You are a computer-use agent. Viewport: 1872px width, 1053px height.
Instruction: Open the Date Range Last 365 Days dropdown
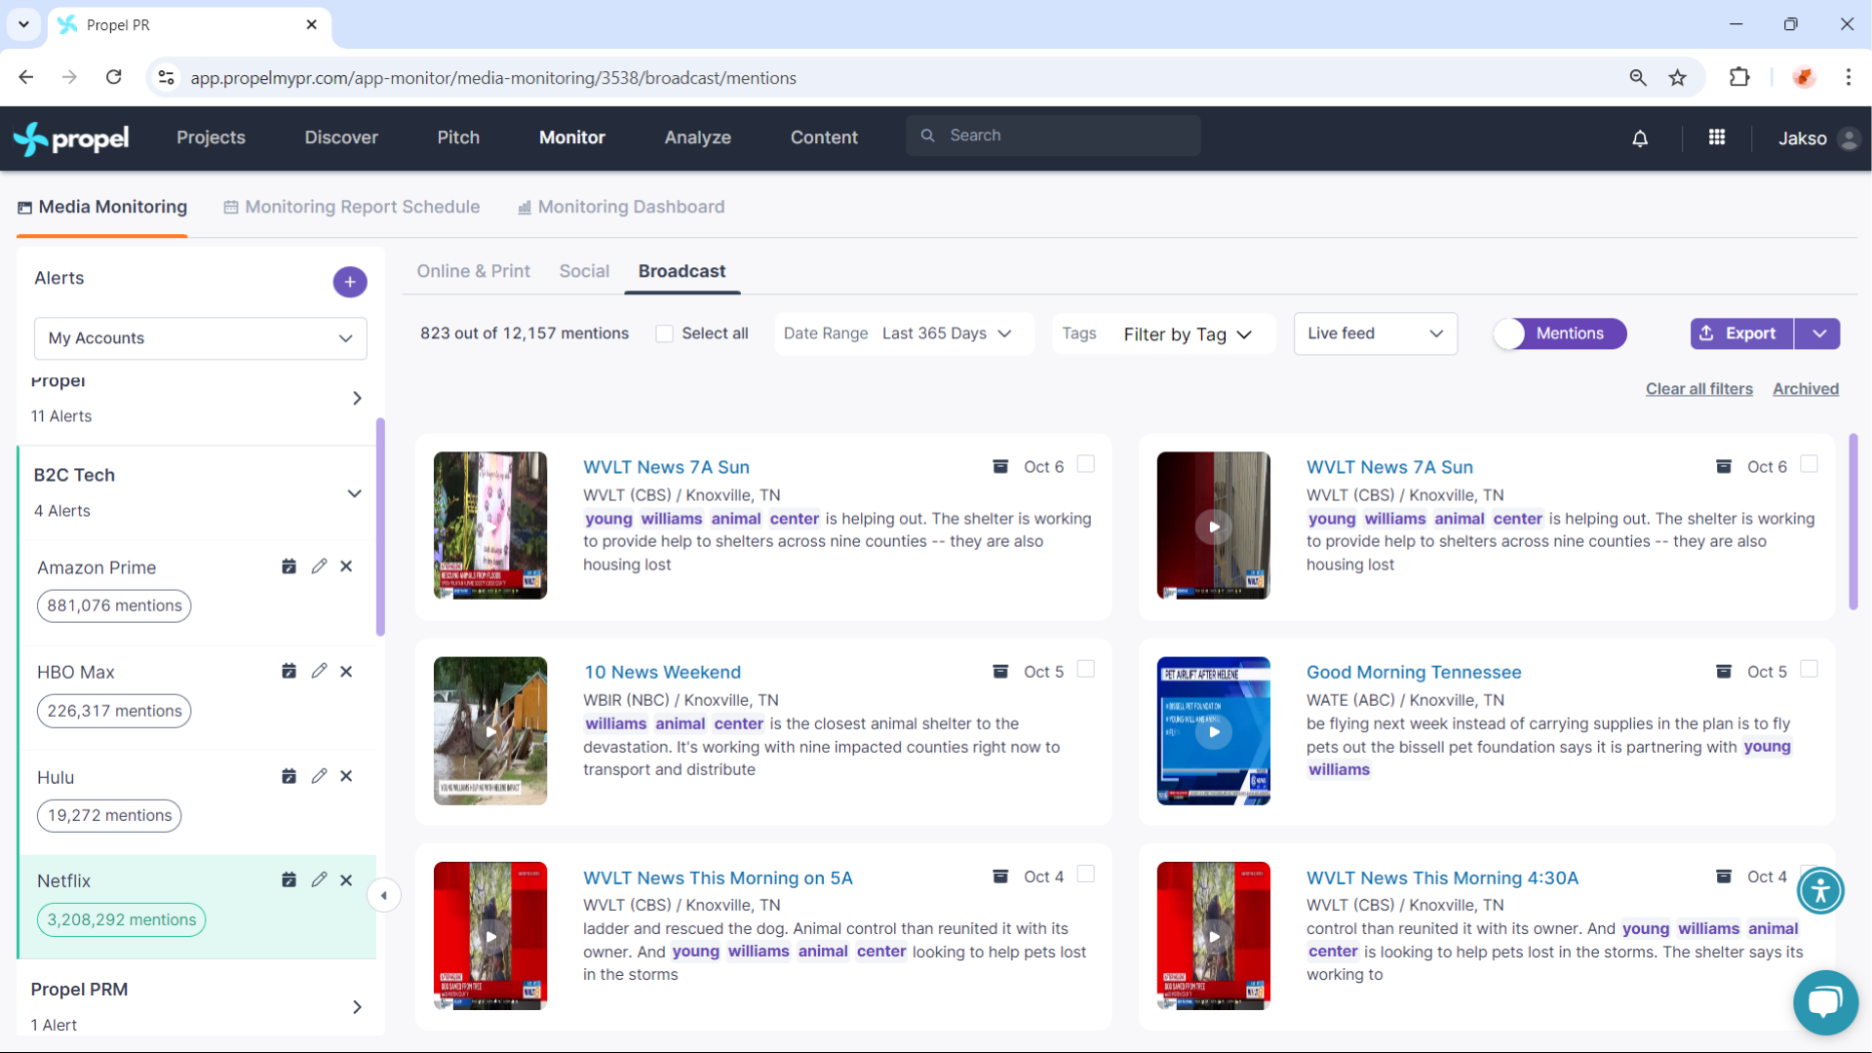[905, 333]
